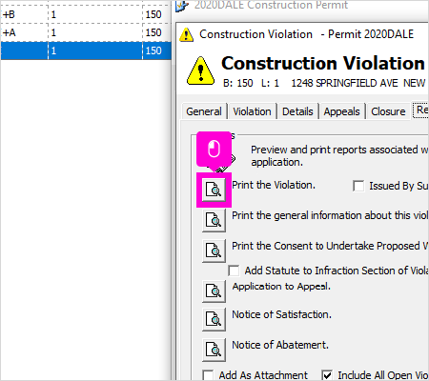The height and width of the screenshot is (381, 429).
Task: Switch to the General tab
Action: 204,111
